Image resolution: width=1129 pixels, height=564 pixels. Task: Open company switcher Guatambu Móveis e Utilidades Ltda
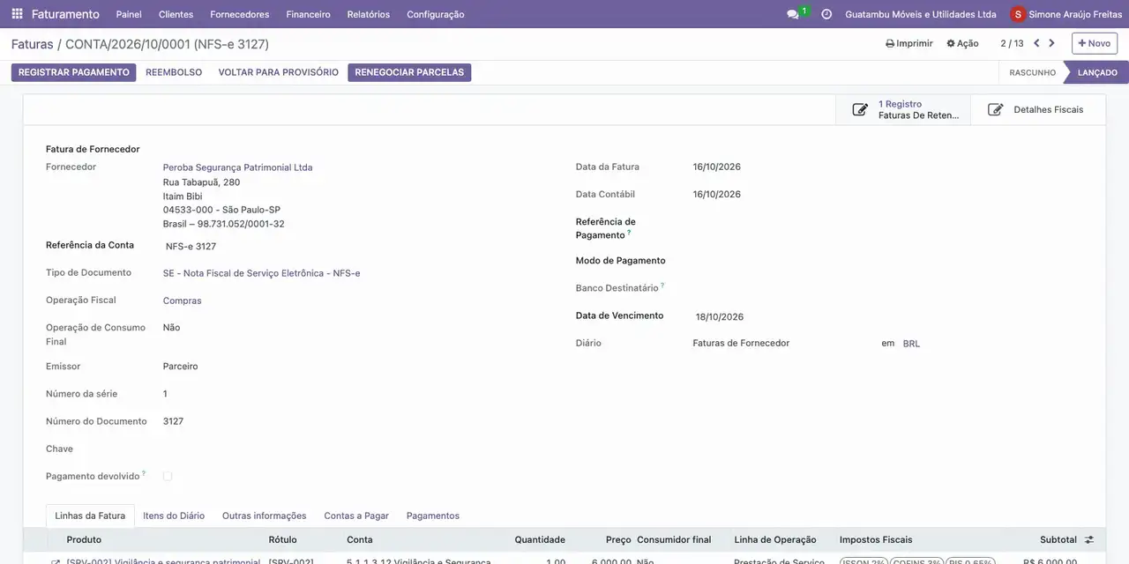[x=921, y=14]
